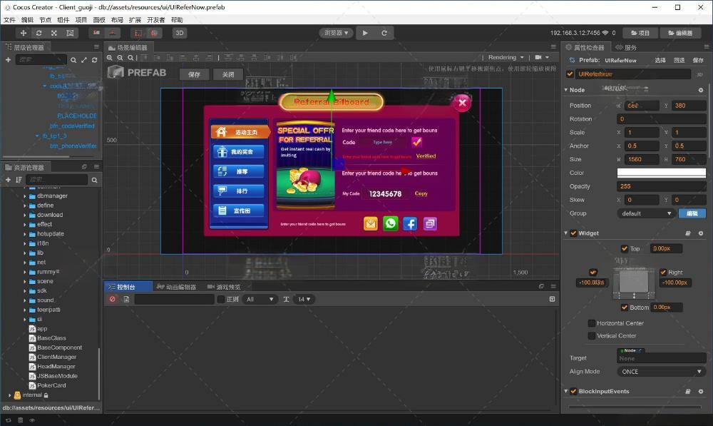Click the preview play button

coord(365,33)
